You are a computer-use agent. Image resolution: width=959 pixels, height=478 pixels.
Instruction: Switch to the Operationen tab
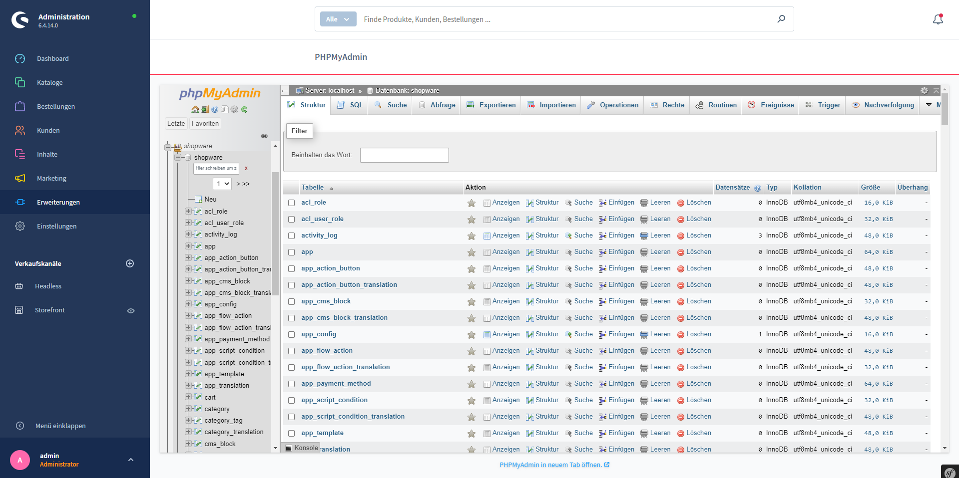point(612,105)
